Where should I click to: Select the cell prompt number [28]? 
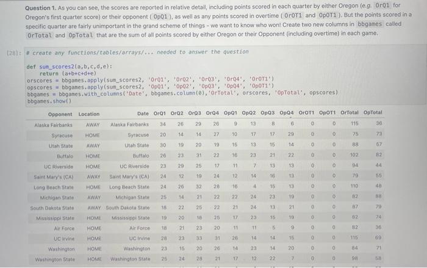tap(13, 53)
